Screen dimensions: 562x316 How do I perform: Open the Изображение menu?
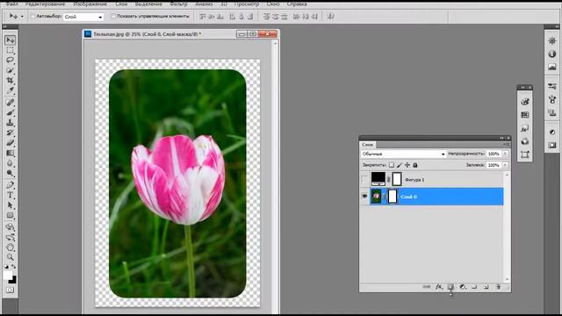(90, 4)
